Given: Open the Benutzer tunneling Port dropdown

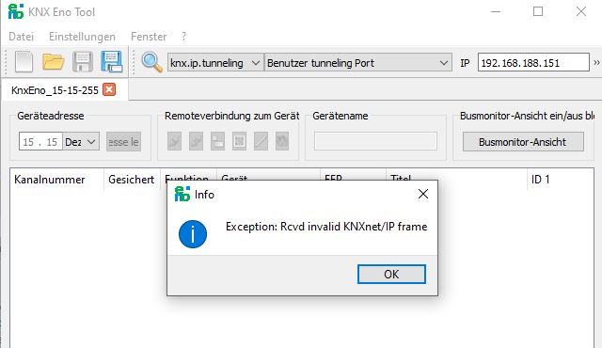Looking at the screenshot, I should [x=357, y=62].
